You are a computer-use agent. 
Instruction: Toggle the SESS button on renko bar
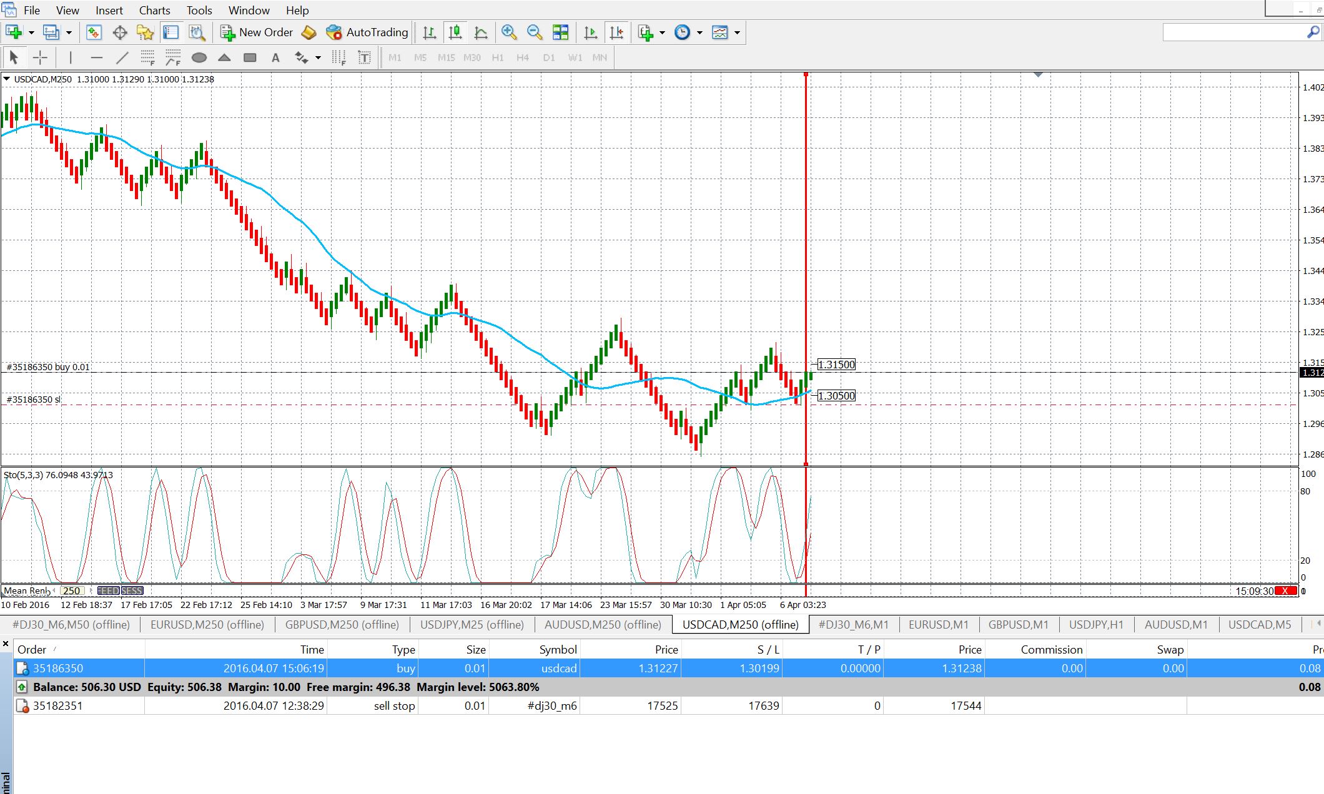(132, 591)
